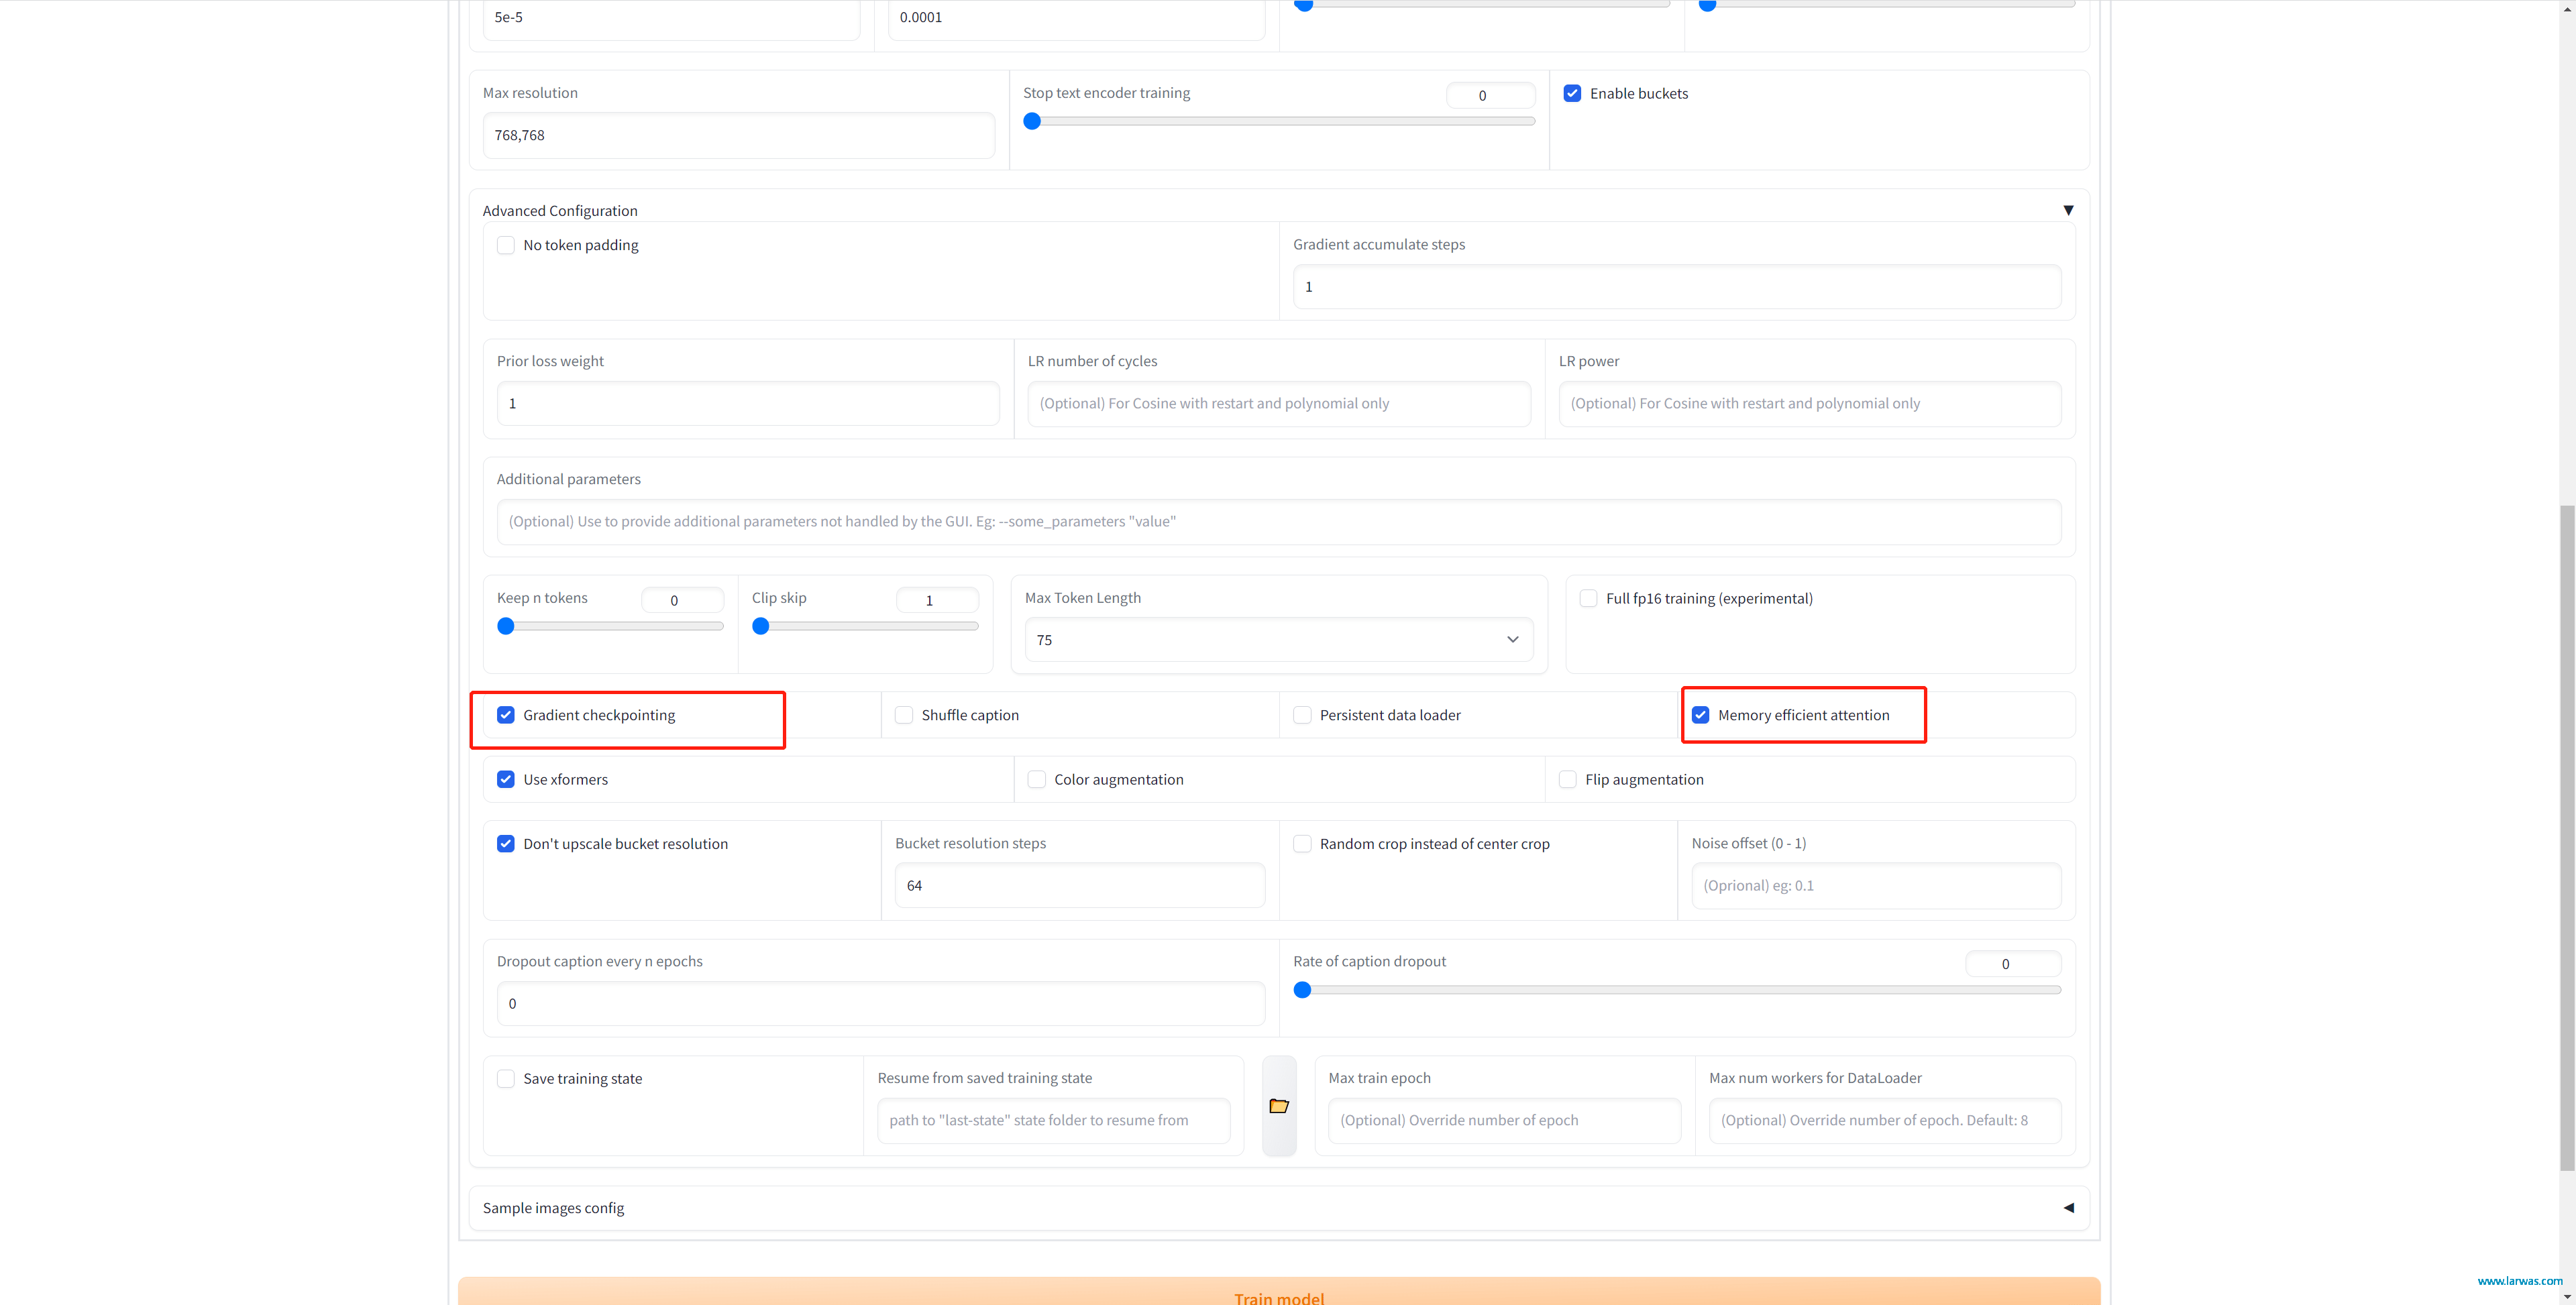
Task: Collapse the Advanced Configuration section arrow
Action: [x=2068, y=210]
